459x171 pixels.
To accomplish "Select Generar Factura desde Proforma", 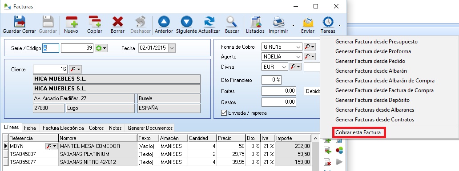I will click(373, 51).
